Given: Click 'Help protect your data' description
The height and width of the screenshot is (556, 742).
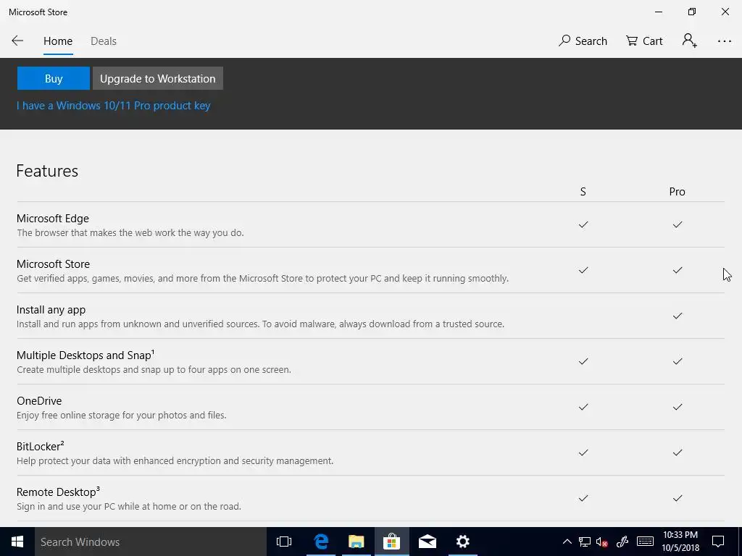Looking at the screenshot, I should [175, 460].
